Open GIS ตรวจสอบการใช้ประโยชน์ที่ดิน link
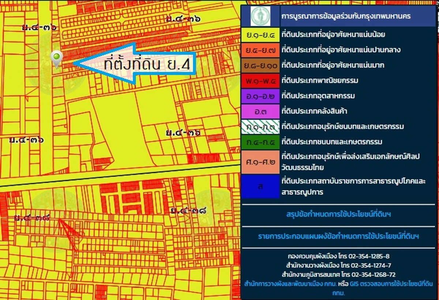The image size is (439, 300). point(391,284)
